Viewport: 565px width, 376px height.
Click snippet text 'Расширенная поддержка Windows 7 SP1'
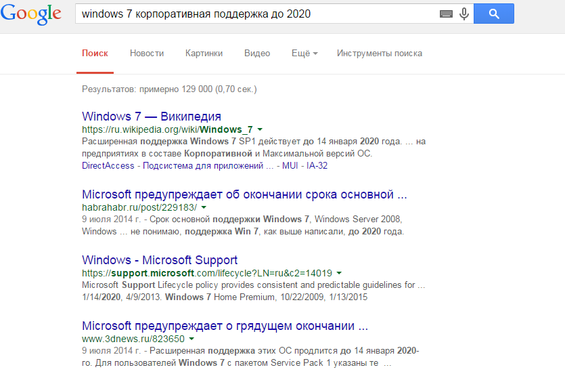[168, 142]
